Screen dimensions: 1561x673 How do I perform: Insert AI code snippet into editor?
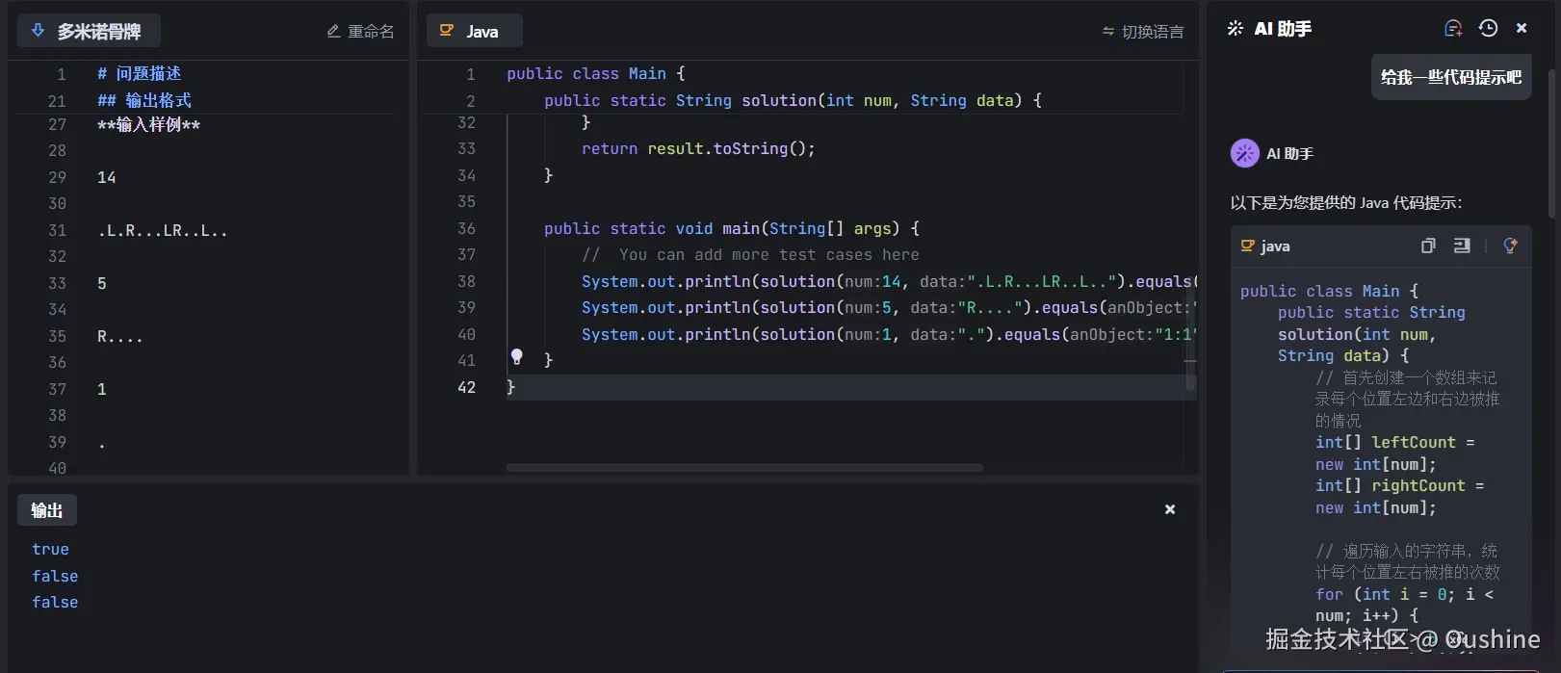(x=1462, y=246)
